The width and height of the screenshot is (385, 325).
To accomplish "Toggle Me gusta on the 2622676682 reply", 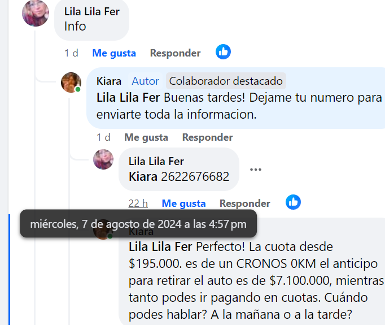I will pyautogui.click(x=183, y=203).
